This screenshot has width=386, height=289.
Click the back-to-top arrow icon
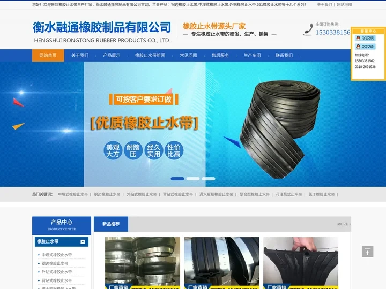coord(367,252)
